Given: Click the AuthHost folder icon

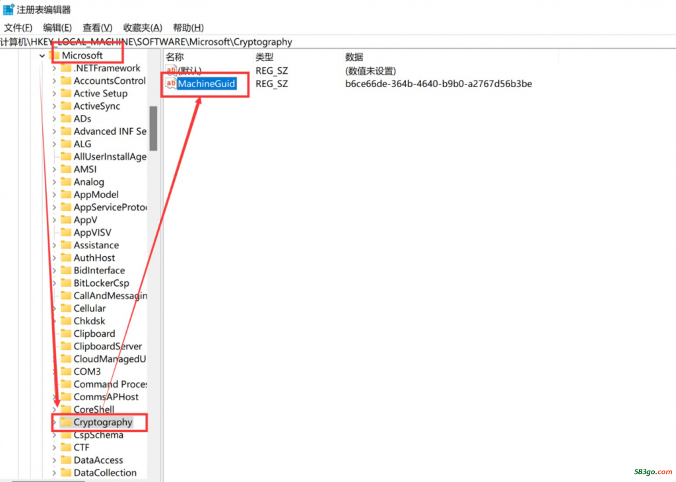Looking at the screenshot, I should click(x=66, y=258).
